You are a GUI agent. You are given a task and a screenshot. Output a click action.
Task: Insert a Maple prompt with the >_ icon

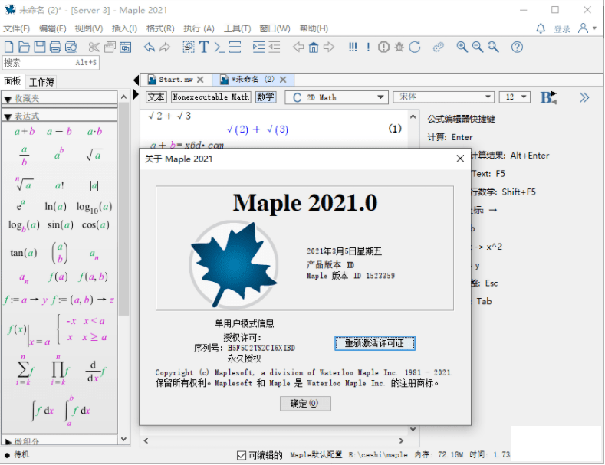[219, 47]
